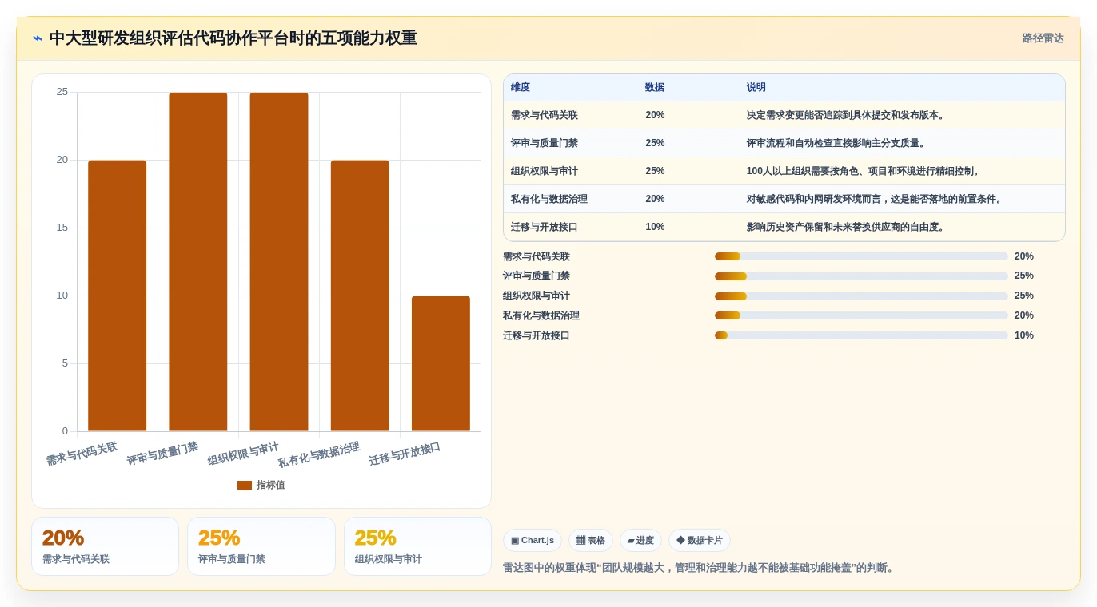Image resolution: width=1097 pixels, height=607 pixels.
Task: Select the 迁移与开放接口 table row cell
Action: [x=545, y=227]
